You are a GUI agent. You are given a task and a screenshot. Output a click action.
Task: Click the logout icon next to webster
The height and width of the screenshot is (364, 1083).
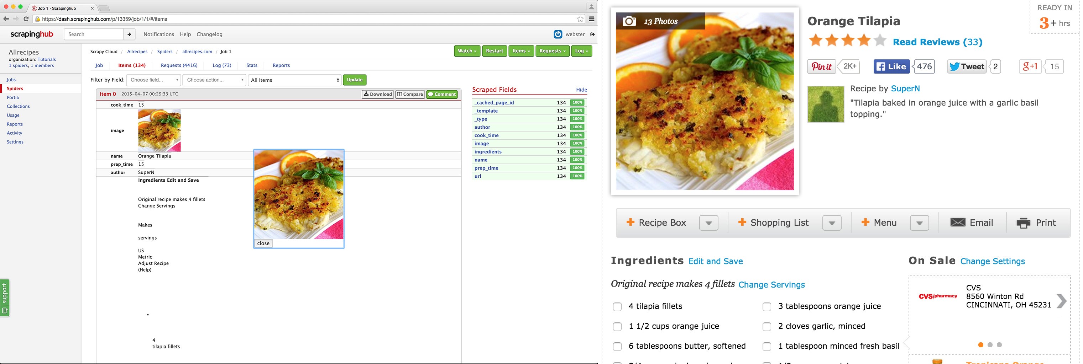[592, 34]
